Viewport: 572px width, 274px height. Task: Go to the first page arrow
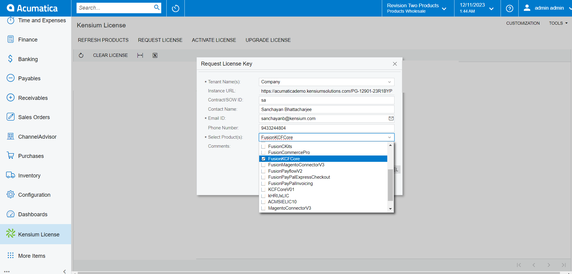519,265
